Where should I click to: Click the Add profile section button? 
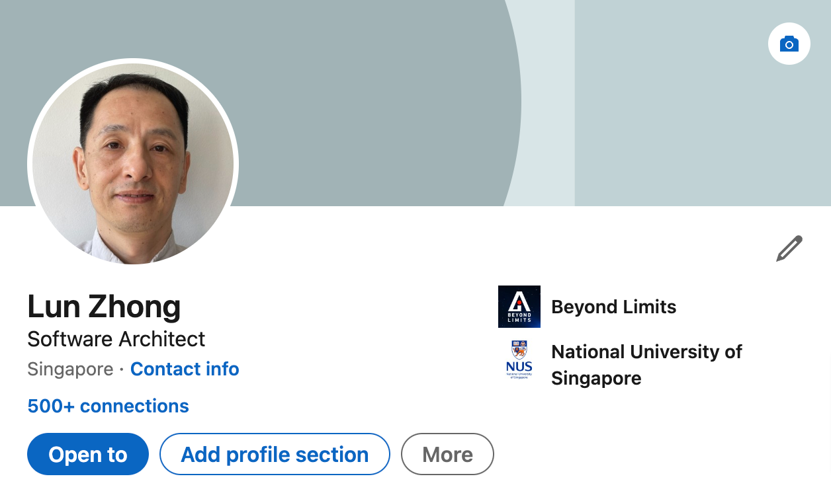(x=275, y=454)
